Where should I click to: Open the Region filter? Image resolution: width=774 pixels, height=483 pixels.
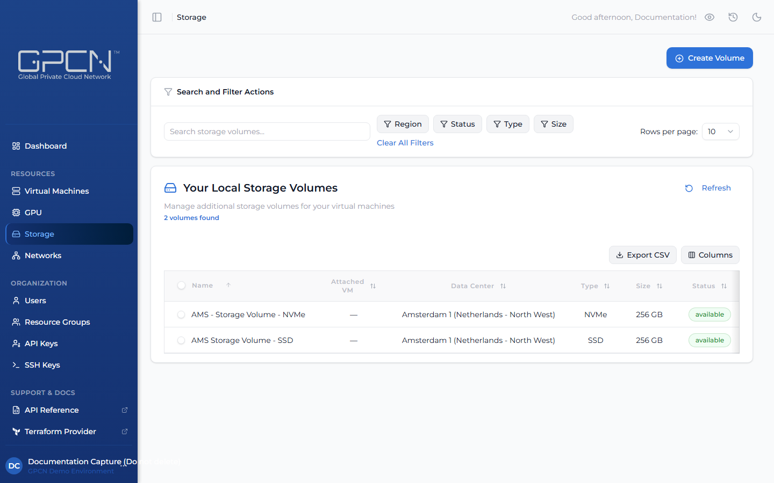point(403,124)
